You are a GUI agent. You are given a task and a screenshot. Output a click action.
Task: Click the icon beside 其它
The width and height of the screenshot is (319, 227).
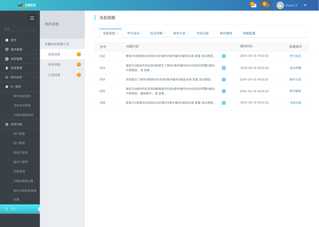(7, 209)
